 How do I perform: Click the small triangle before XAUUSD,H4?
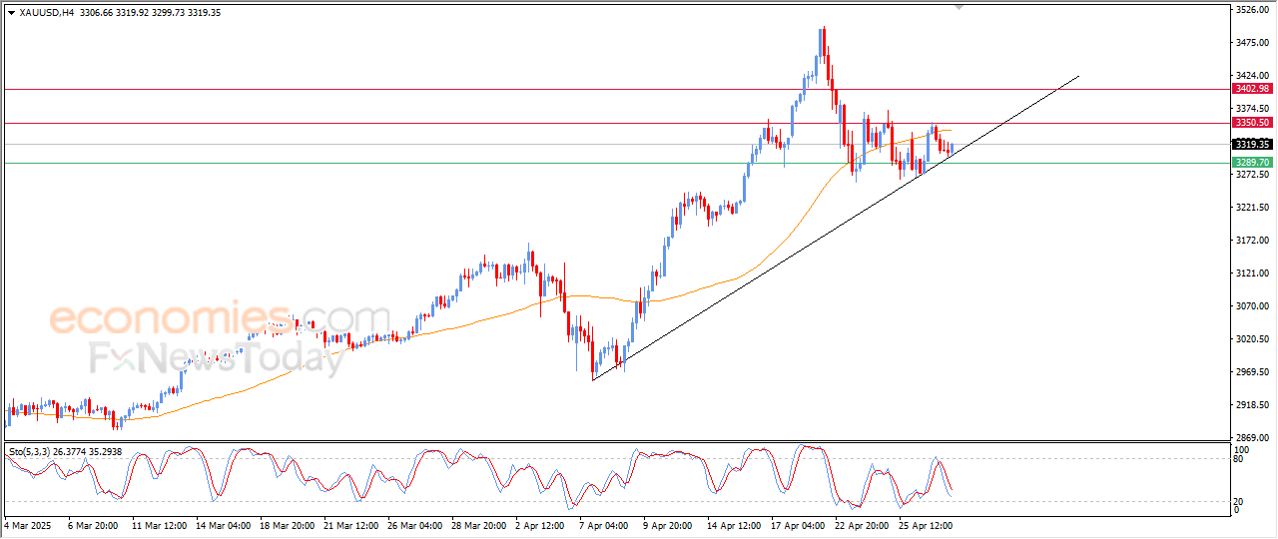[11, 13]
